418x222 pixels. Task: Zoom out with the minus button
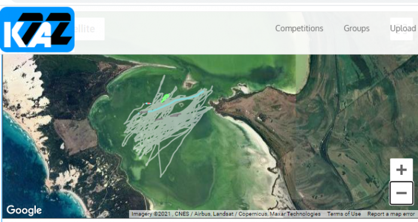coord(401,193)
